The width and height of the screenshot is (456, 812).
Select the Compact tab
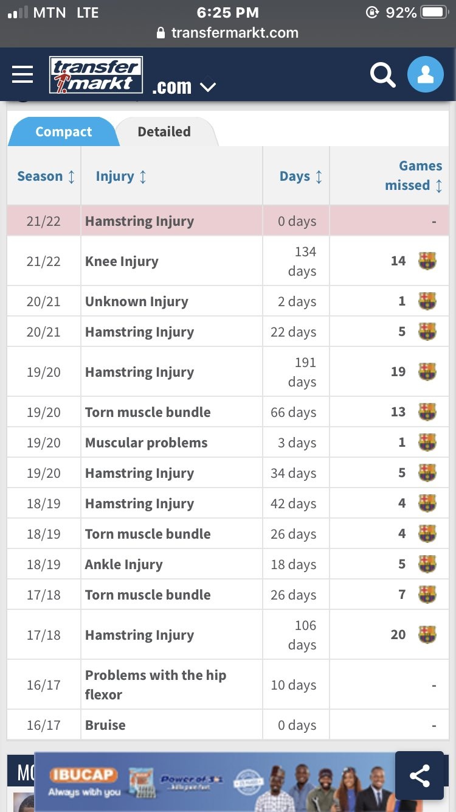(x=63, y=131)
